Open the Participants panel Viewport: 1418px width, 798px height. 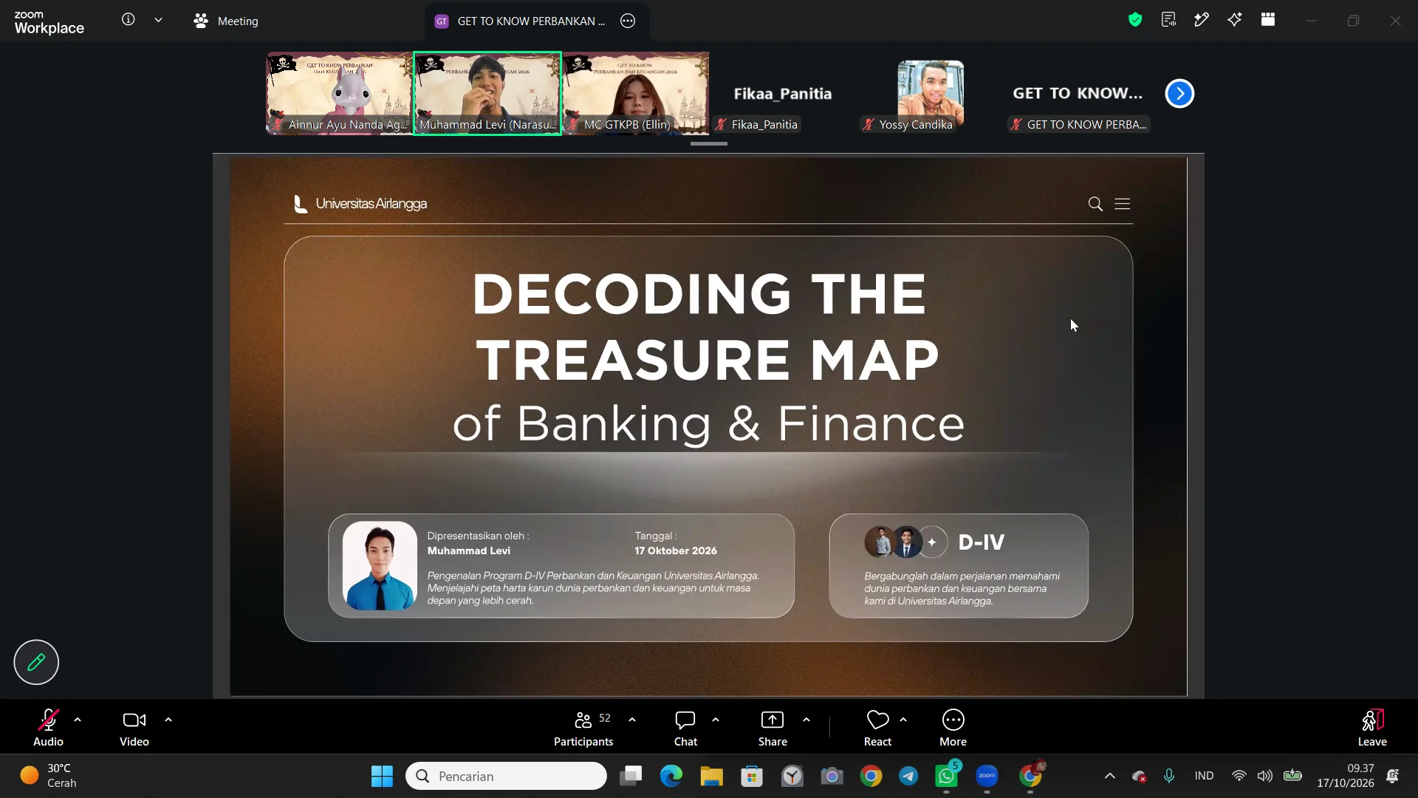coord(583,728)
